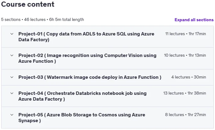Expand the Project-04 Databricks section chevron
The height and width of the screenshot is (130, 215).
point(12,93)
